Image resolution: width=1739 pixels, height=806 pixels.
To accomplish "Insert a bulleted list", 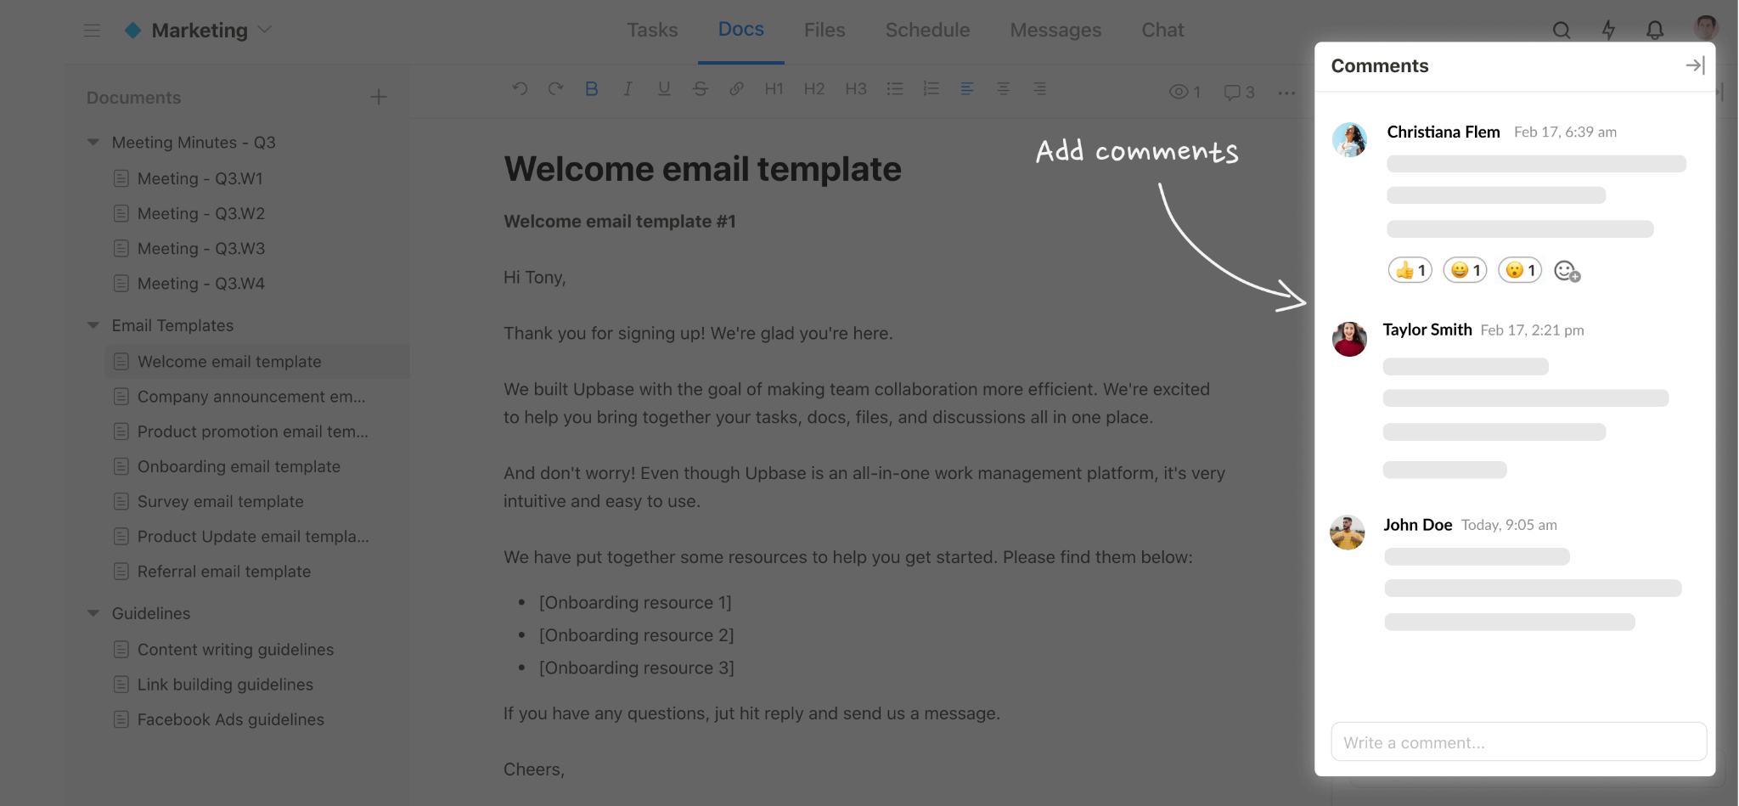I will pyautogui.click(x=895, y=88).
